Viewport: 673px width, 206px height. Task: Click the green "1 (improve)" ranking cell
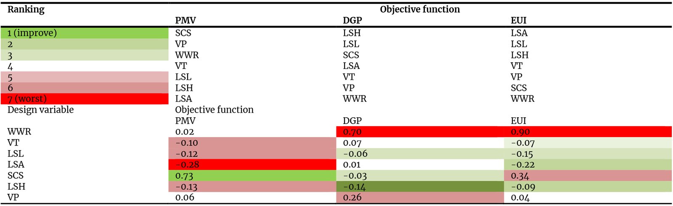pos(84,33)
